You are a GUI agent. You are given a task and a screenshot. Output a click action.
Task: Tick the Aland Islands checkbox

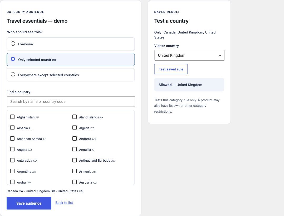click(x=75, y=117)
